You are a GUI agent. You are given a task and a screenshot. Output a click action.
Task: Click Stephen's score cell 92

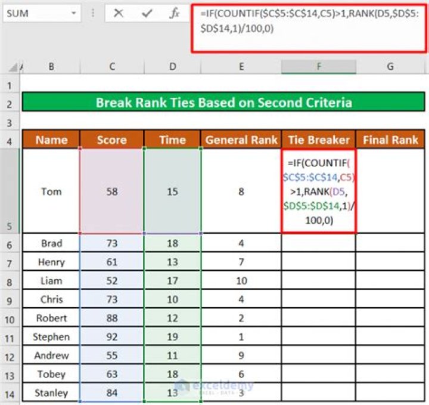pos(111,336)
